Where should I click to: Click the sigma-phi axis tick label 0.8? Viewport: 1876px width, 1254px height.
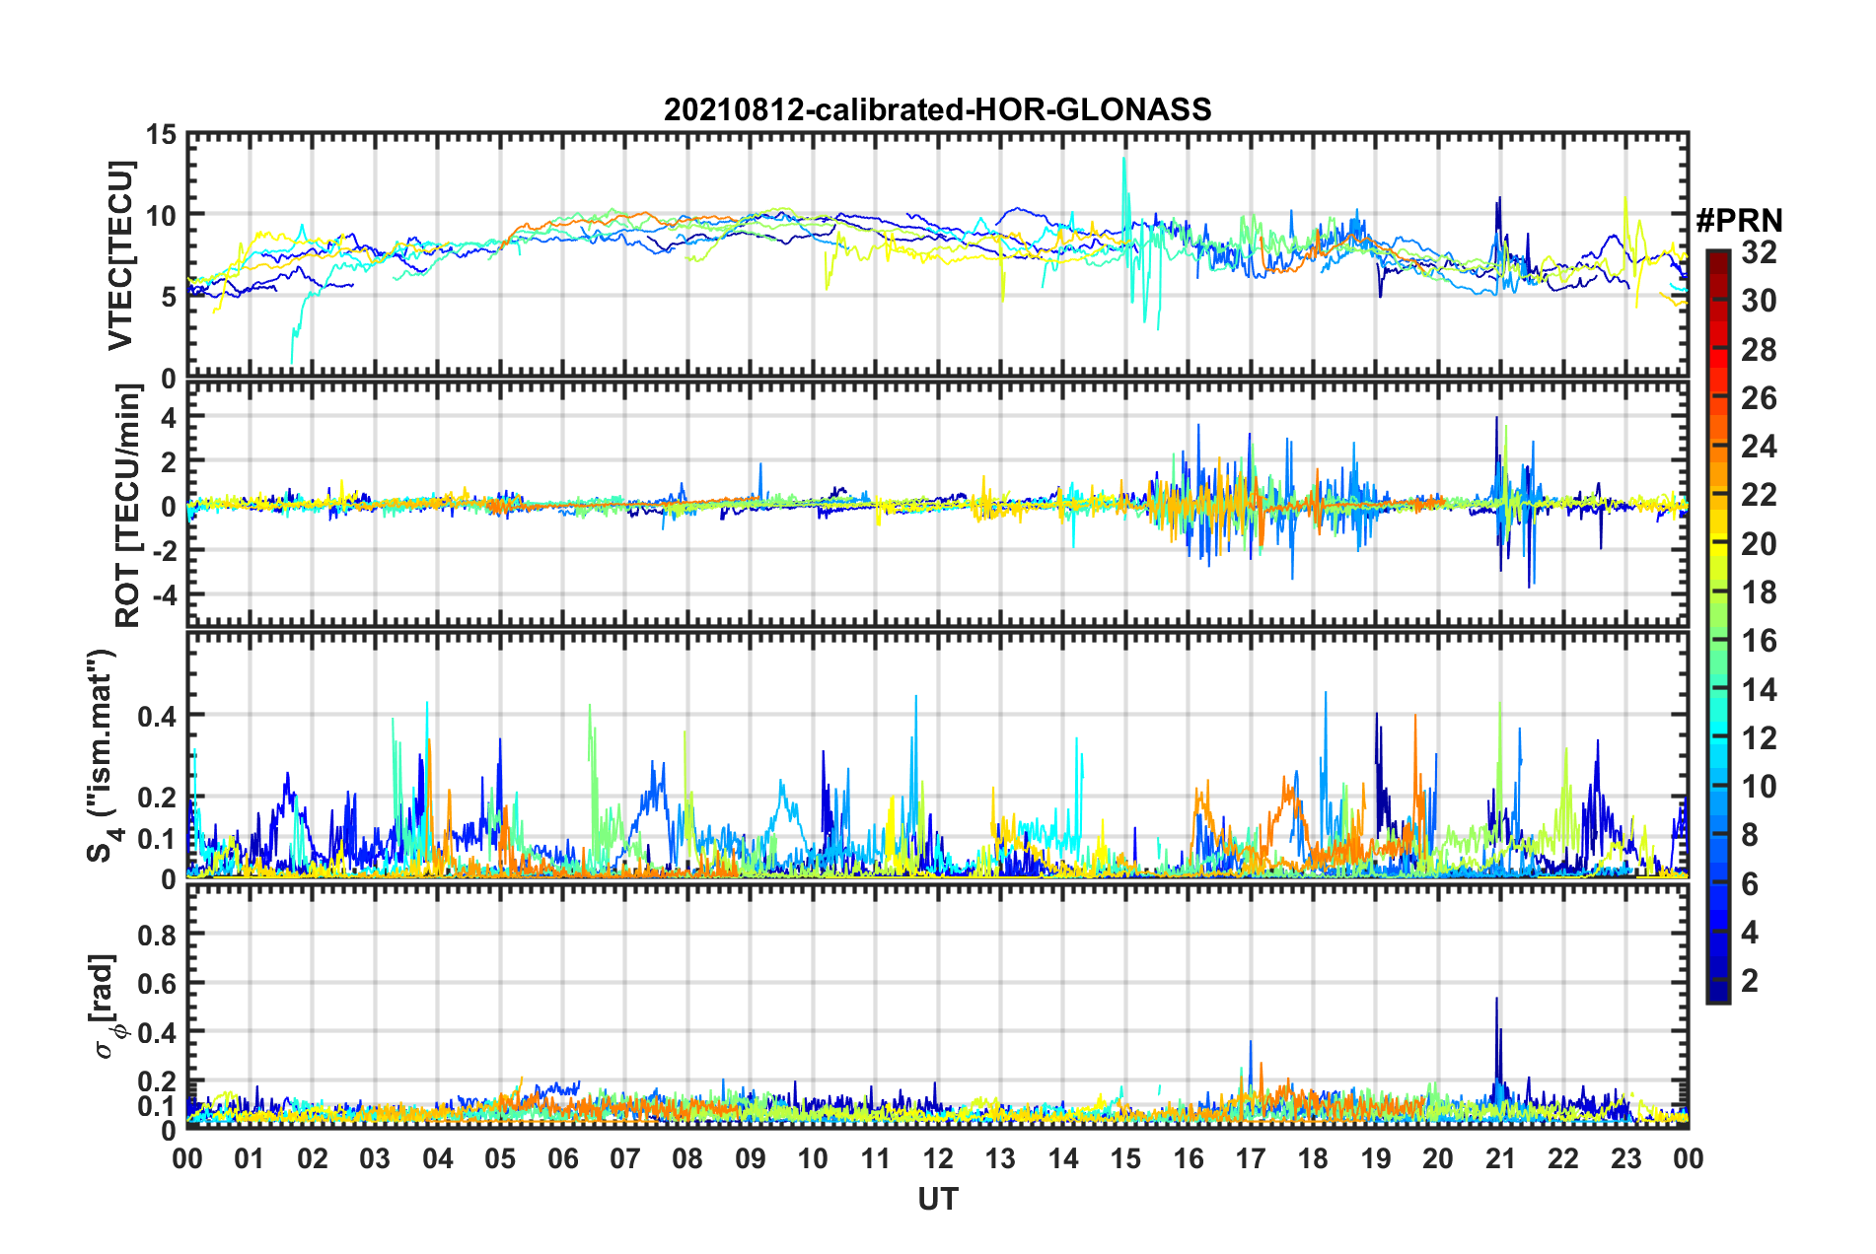tap(158, 934)
